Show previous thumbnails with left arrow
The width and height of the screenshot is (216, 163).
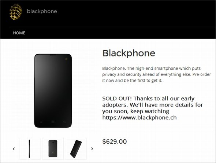pyautogui.click(x=14, y=149)
